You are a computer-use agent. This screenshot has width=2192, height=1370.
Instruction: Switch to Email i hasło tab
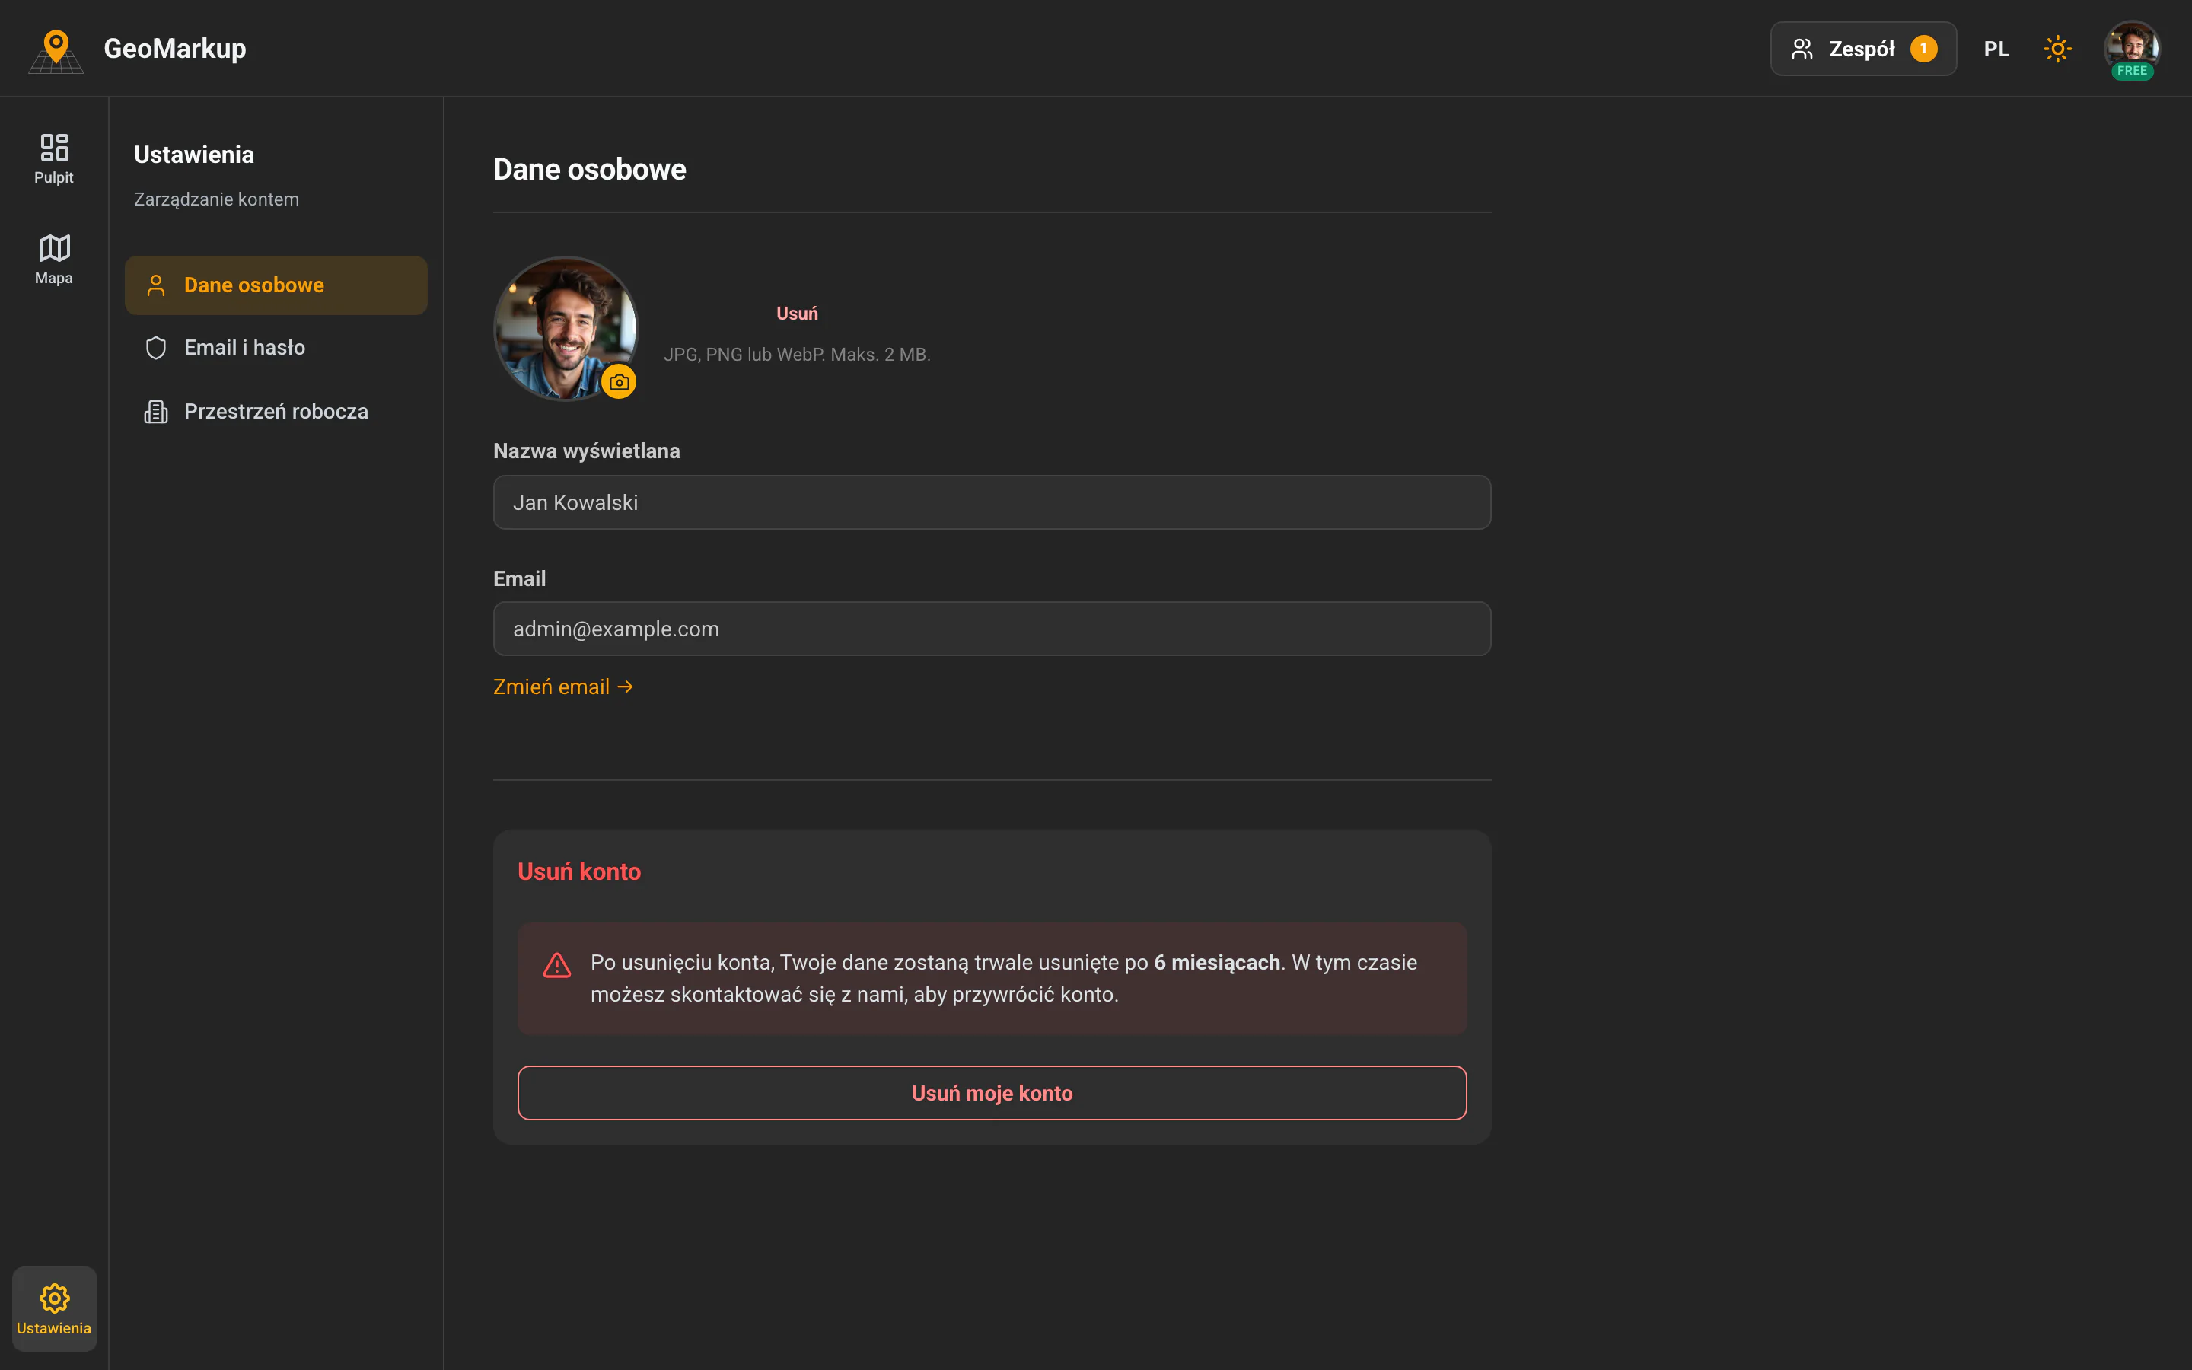(276, 348)
